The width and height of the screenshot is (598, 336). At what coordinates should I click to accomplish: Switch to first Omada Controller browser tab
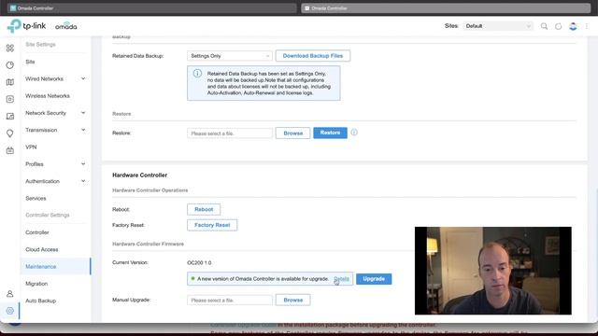click(x=152, y=8)
